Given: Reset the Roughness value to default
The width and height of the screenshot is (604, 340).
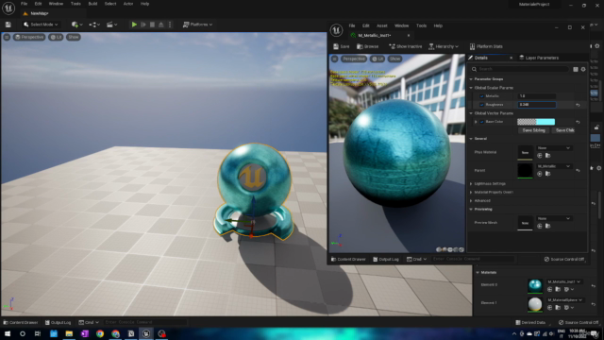Looking at the screenshot, I should (x=578, y=105).
